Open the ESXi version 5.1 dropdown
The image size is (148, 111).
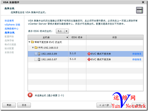(x=62, y=31)
